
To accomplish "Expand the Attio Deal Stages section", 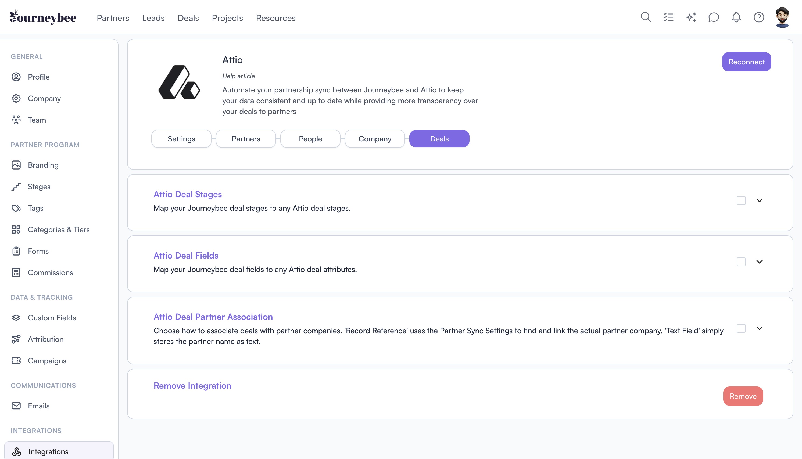I will [x=760, y=200].
